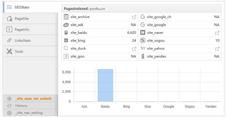The width and height of the screenshot is (227, 117).
Task: Click the site_duck external link icon
Action: click(x=134, y=48)
